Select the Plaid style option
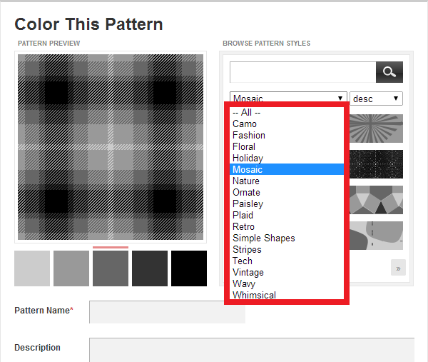Screen dimensions: 428x362 [x=243, y=215]
